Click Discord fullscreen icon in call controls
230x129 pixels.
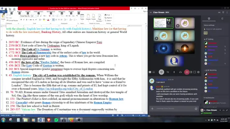click(195, 72)
